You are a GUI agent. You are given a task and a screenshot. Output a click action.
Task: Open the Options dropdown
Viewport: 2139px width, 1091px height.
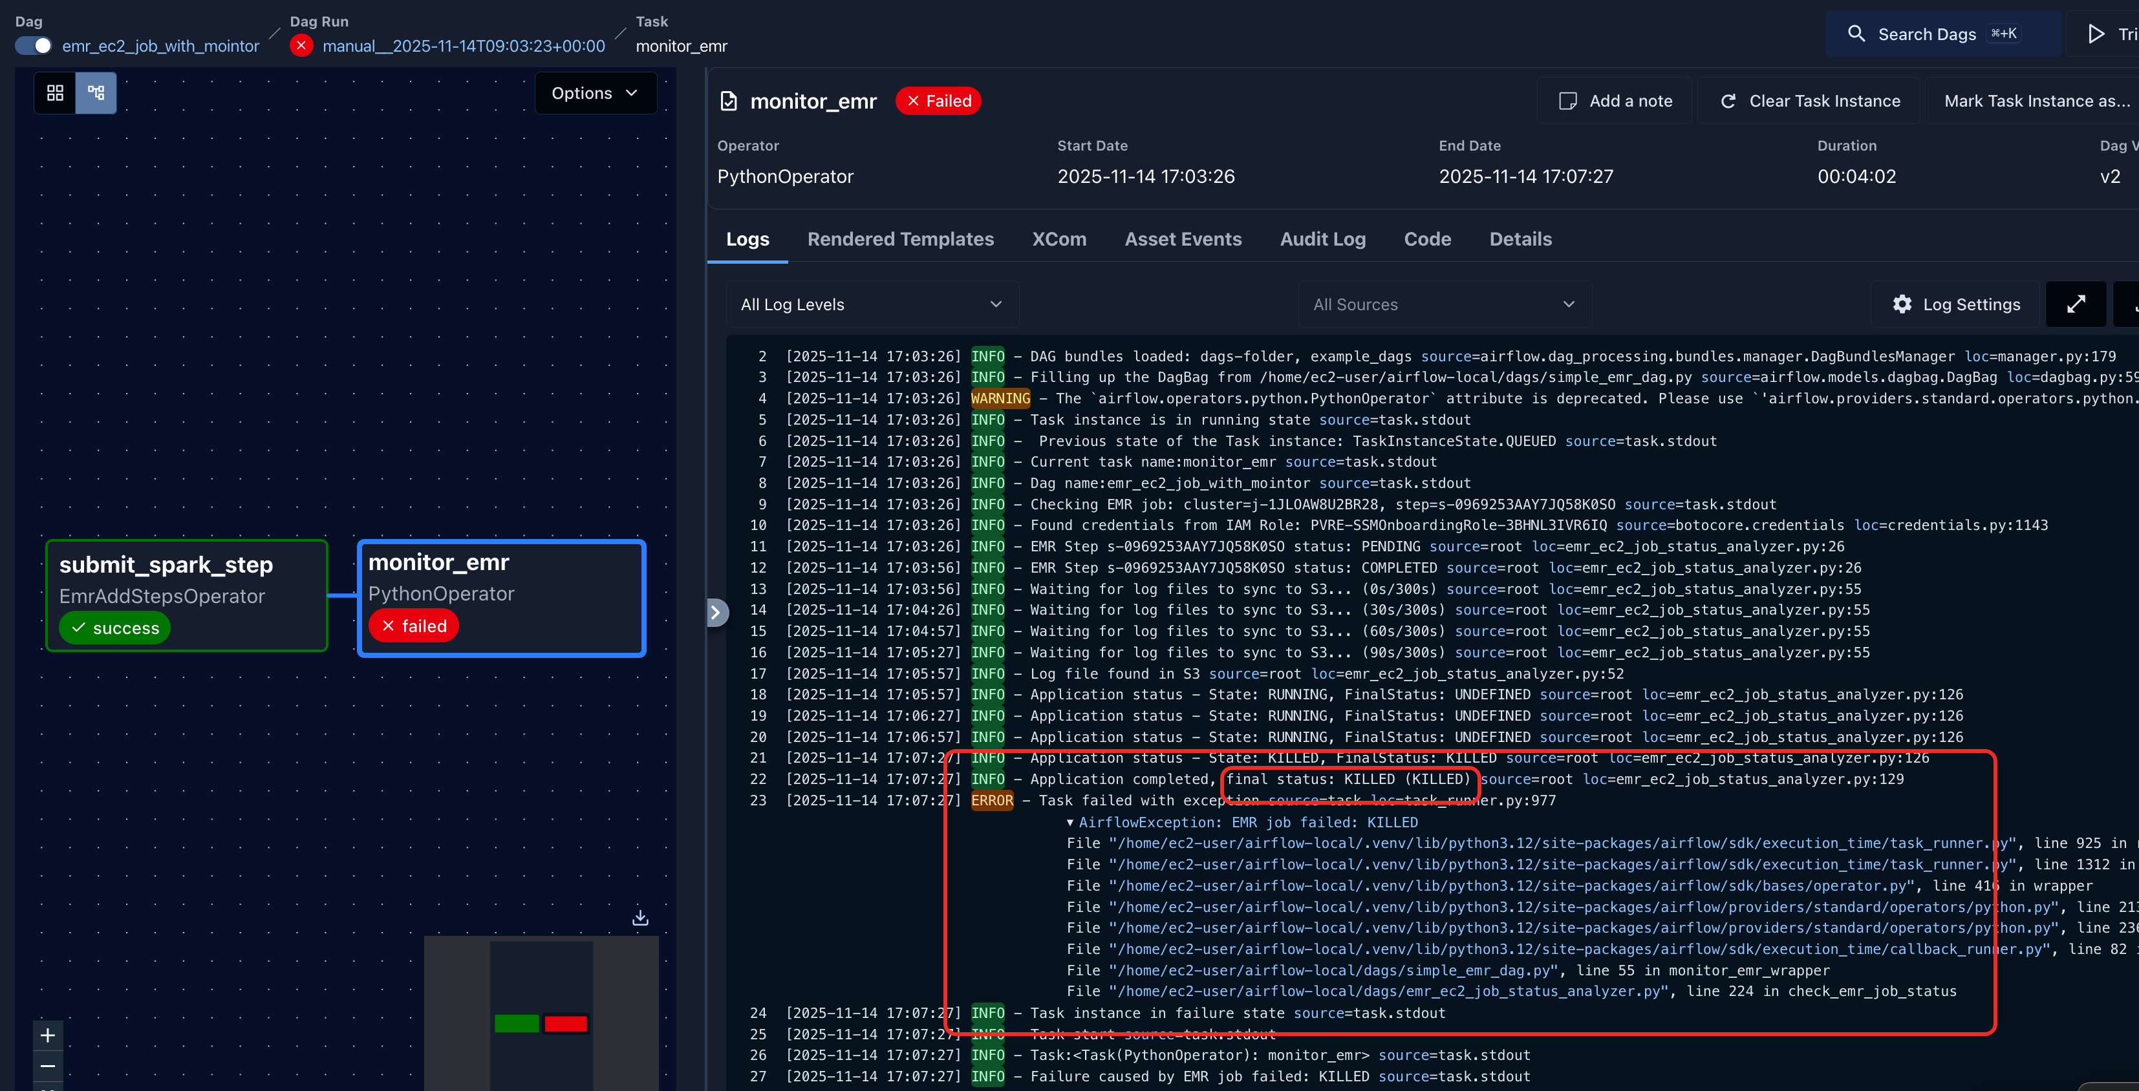[x=594, y=93]
